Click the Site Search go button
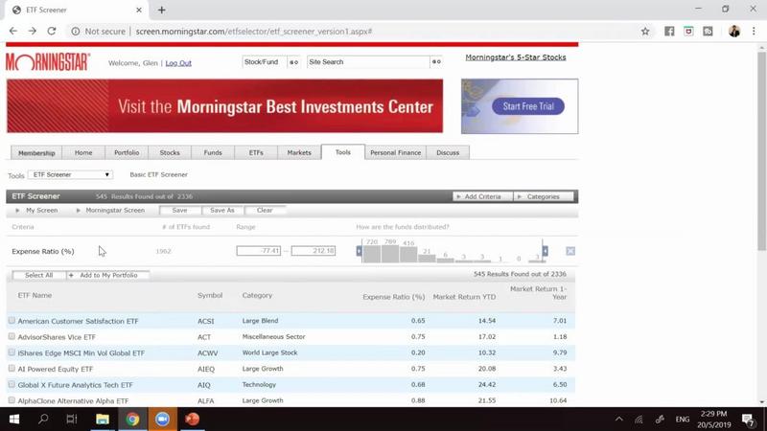This screenshot has height=431, width=767. tap(436, 62)
